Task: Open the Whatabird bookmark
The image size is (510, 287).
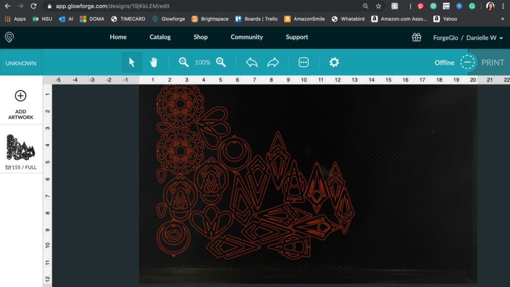Action: coord(348,19)
